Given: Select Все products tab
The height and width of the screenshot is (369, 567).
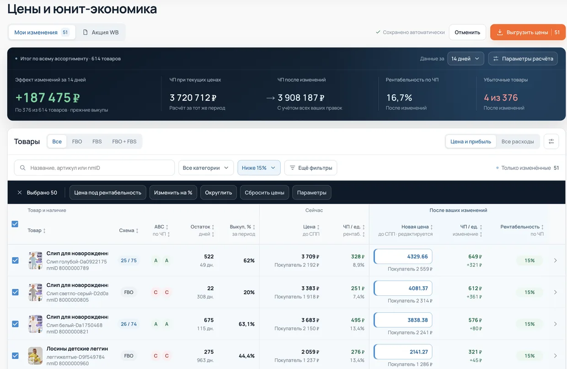Looking at the screenshot, I should point(57,141).
